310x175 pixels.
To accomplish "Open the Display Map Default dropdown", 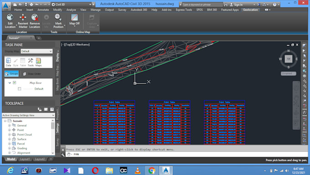I will (x=36, y=51).
